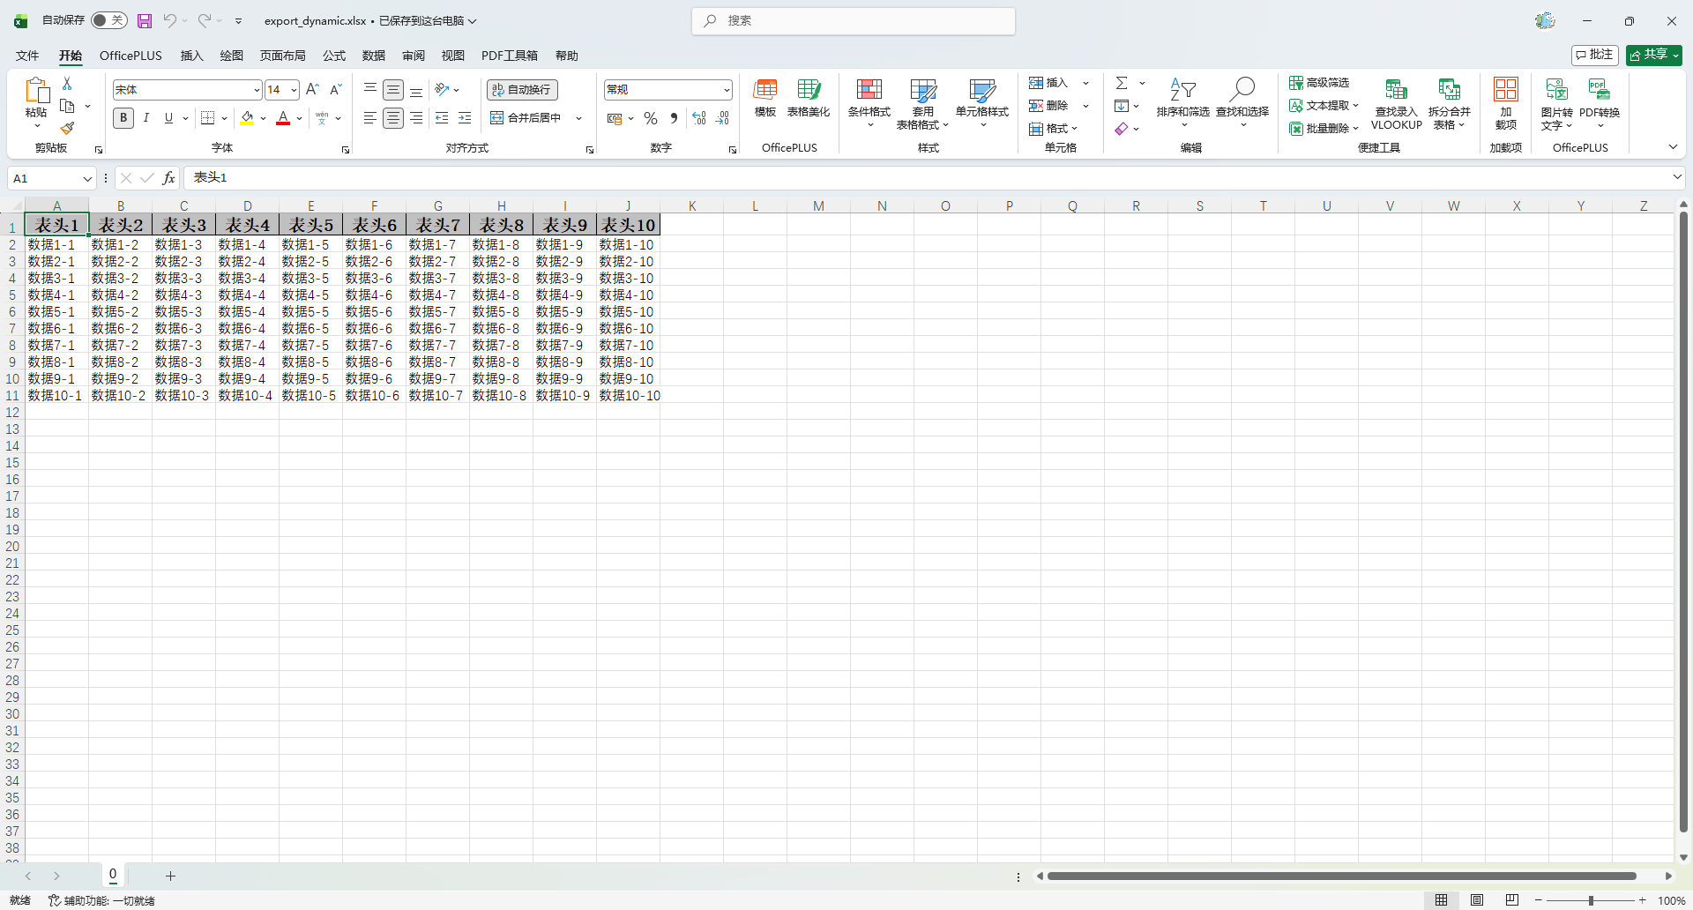Expand the Name Box A1 dropdown

tap(87, 178)
